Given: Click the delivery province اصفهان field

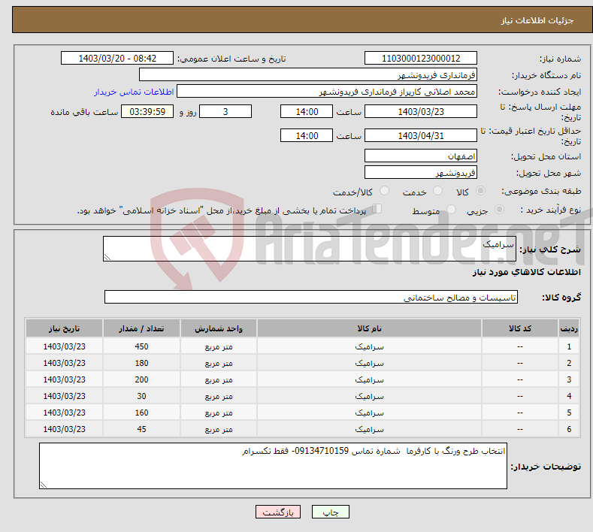Looking at the screenshot, I should pyautogui.click(x=421, y=156).
